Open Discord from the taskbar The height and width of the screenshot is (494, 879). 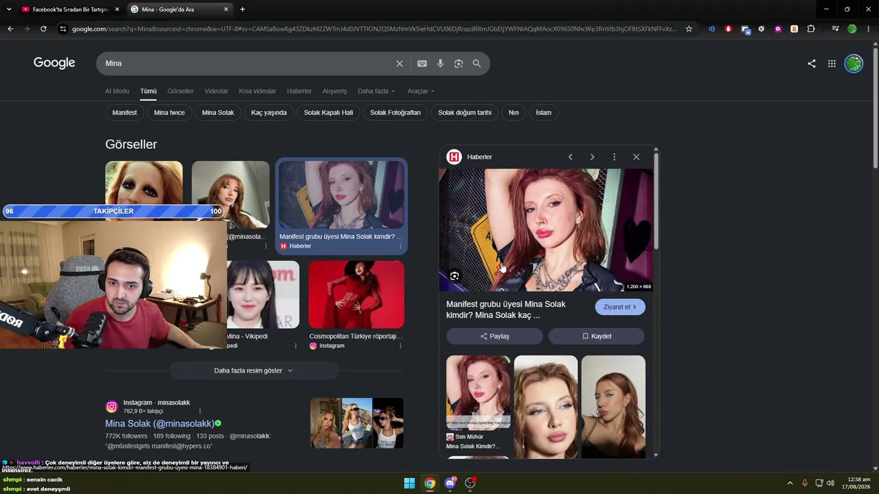[450, 483]
